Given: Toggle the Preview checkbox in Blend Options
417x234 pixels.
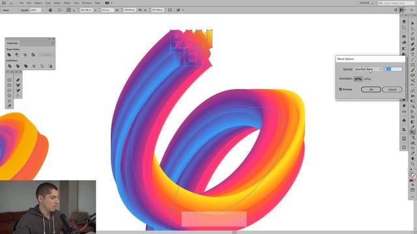Looking at the screenshot, I should click(341, 90).
